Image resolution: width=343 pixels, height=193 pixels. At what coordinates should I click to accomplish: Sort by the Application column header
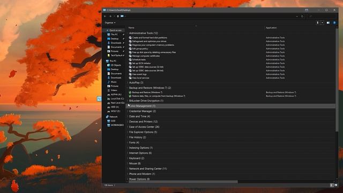[271, 28]
